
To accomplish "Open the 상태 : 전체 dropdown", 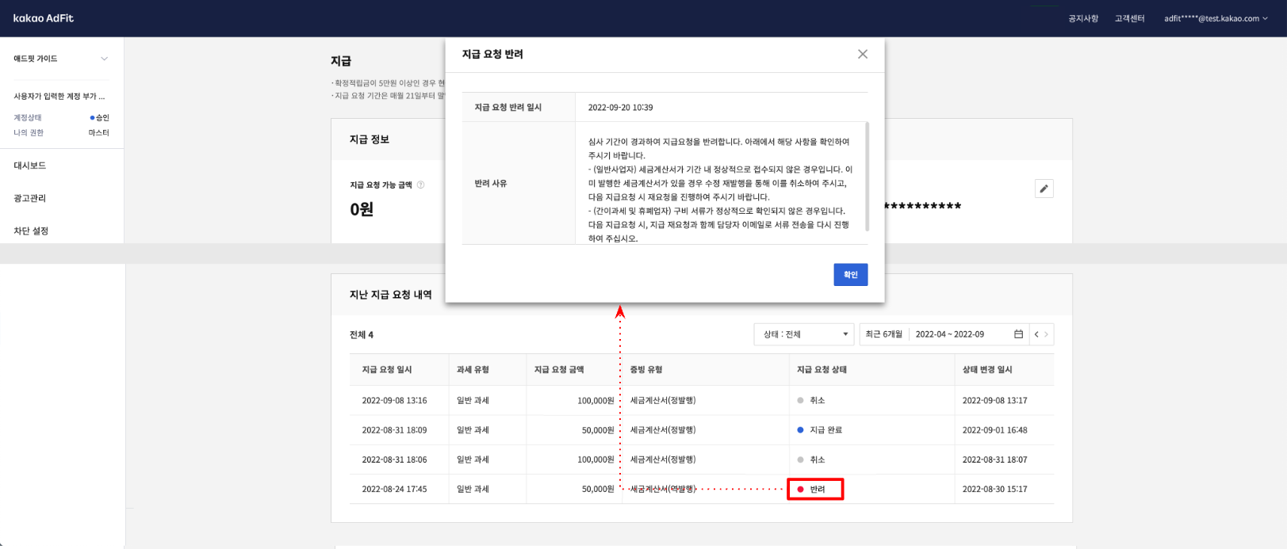I will 803,334.
